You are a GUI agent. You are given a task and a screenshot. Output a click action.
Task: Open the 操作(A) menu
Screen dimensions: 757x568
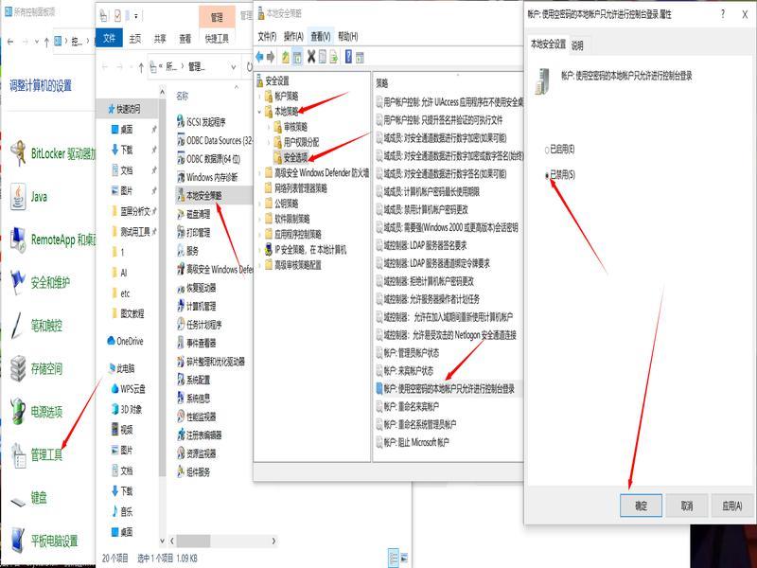coord(300,36)
